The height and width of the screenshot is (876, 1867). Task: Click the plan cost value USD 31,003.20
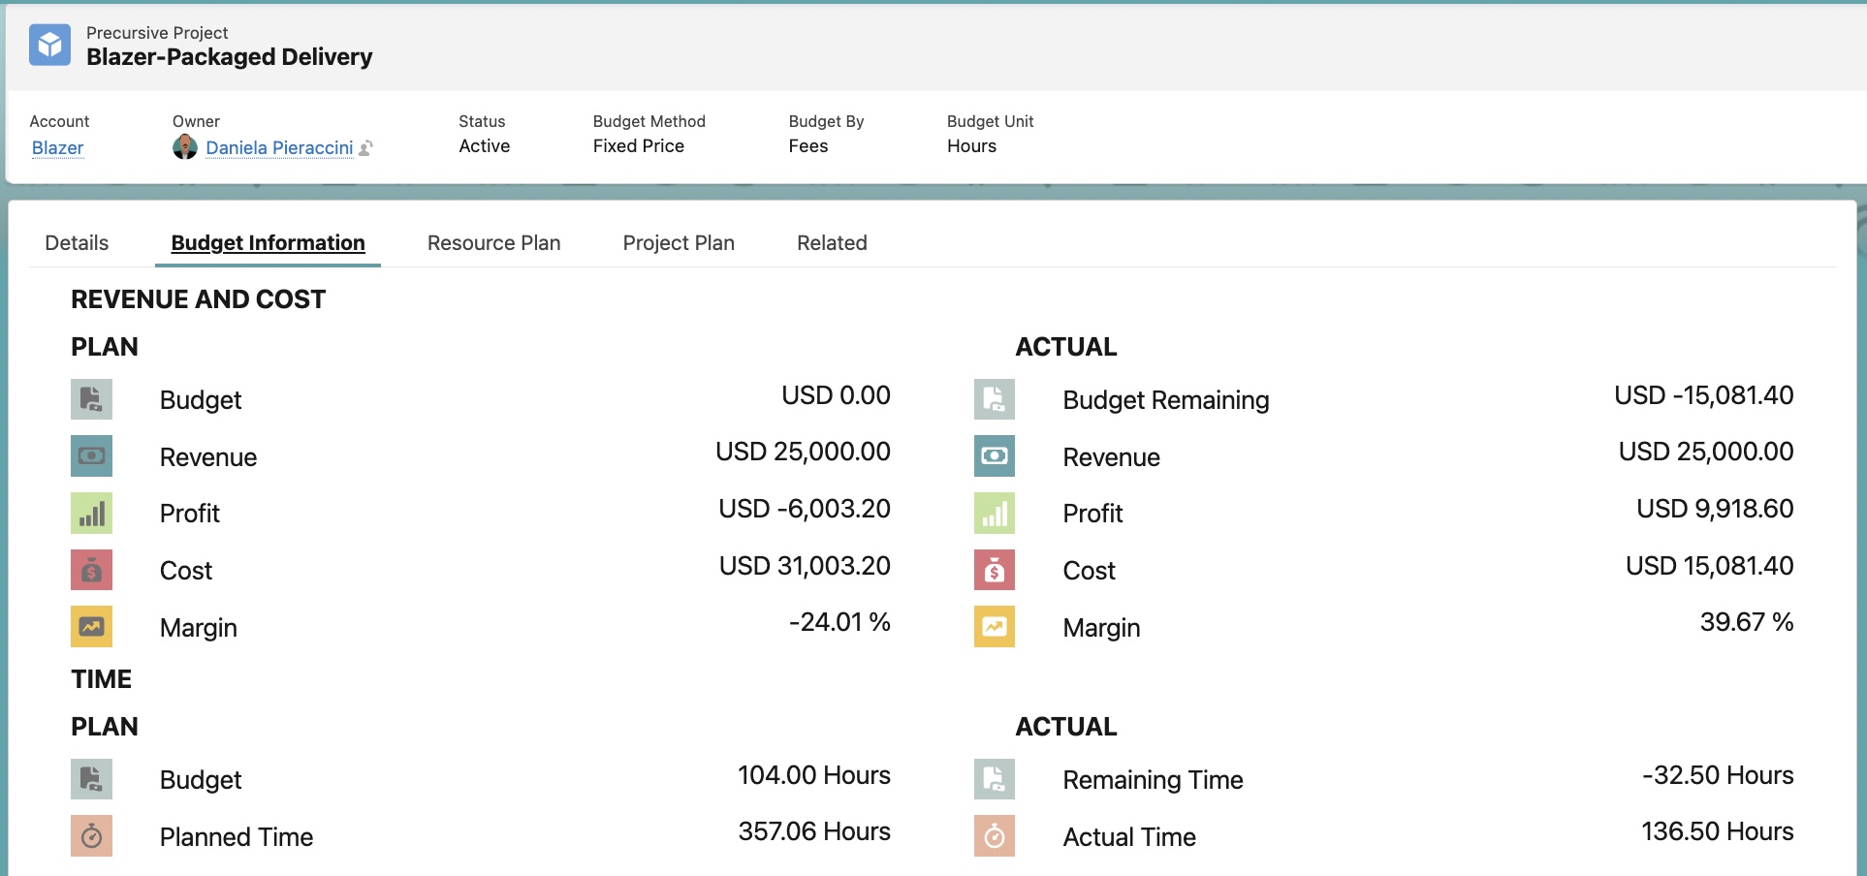(805, 566)
